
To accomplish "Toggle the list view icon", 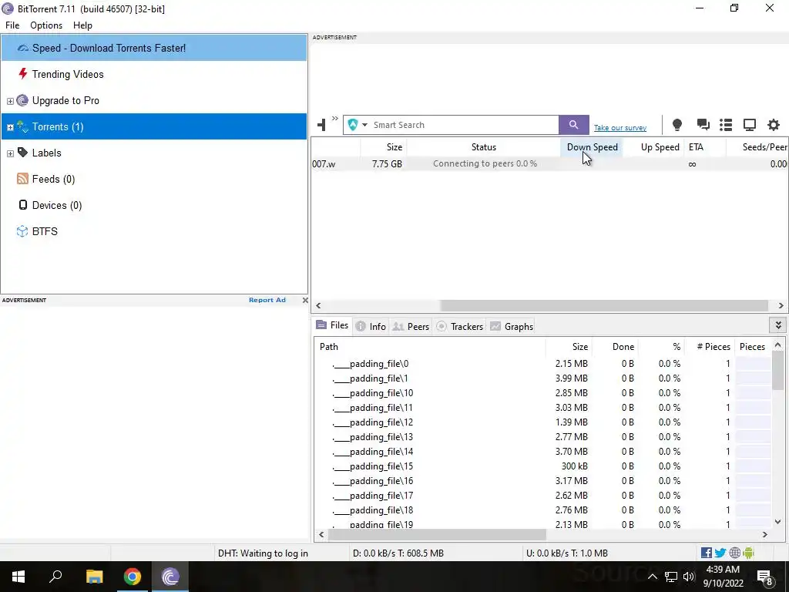I will (x=726, y=125).
